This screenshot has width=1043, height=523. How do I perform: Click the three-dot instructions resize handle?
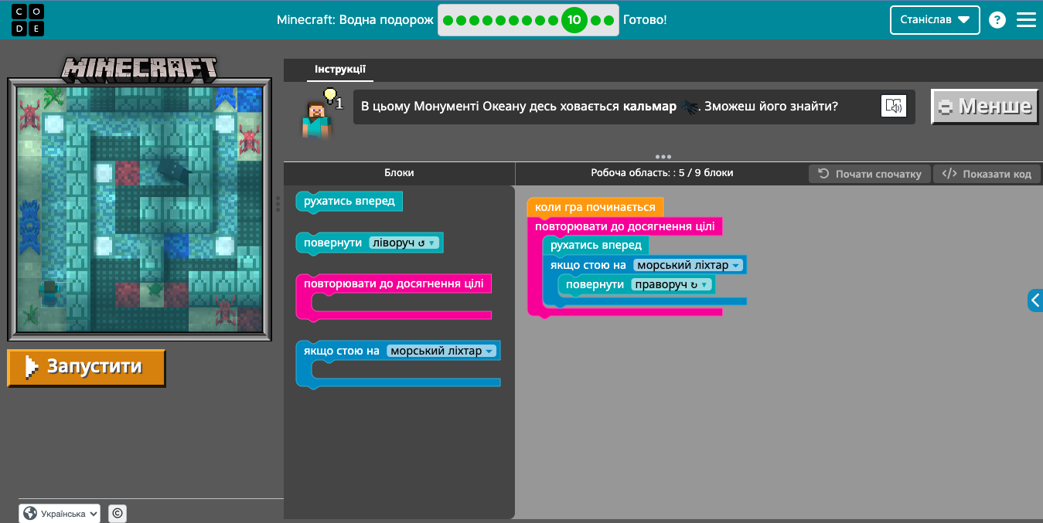[663, 156]
